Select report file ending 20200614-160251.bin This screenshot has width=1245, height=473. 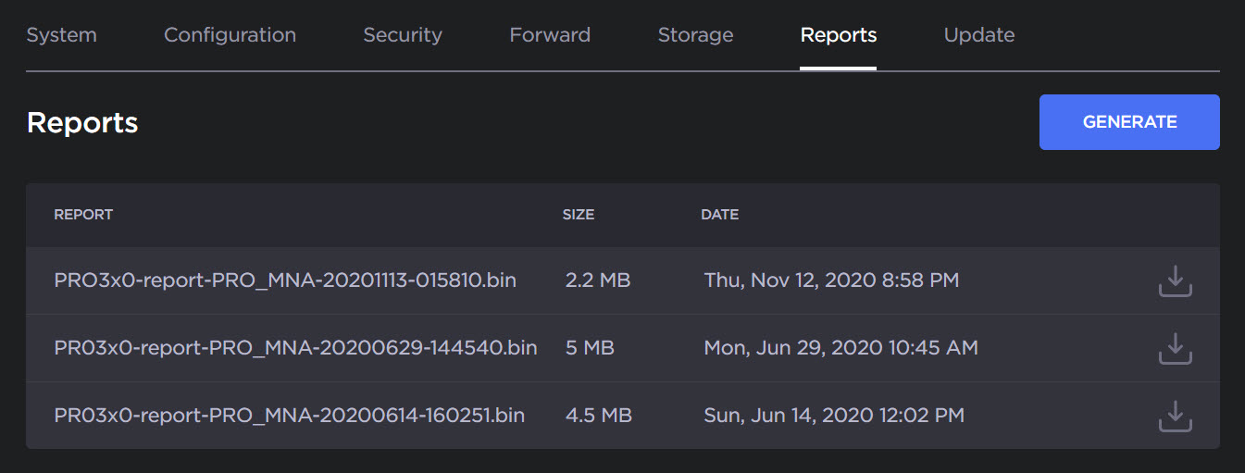(x=289, y=416)
